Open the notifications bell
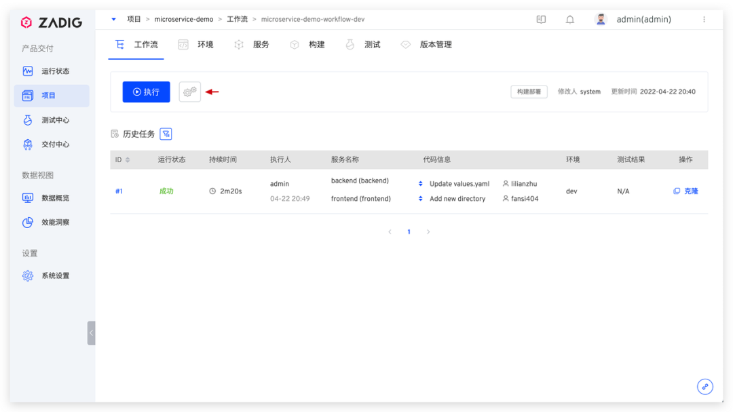733x412 pixels. pos(570,19)
